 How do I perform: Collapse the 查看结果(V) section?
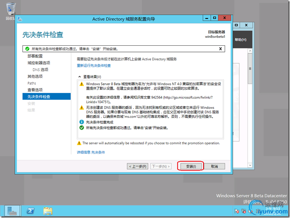[x=80, y=77]
